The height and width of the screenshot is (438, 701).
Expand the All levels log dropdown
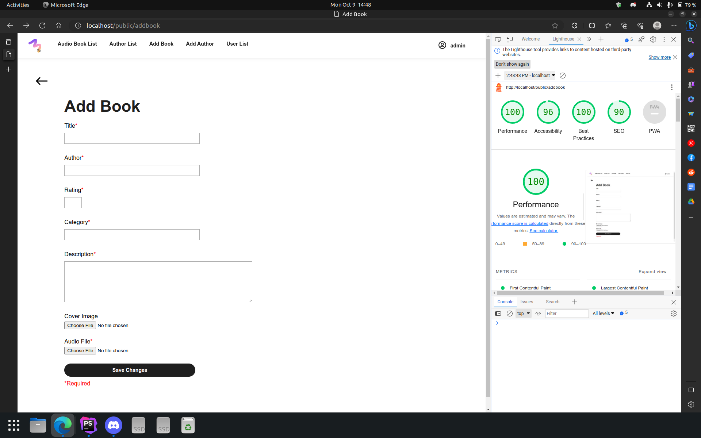(x=603, y=314)
